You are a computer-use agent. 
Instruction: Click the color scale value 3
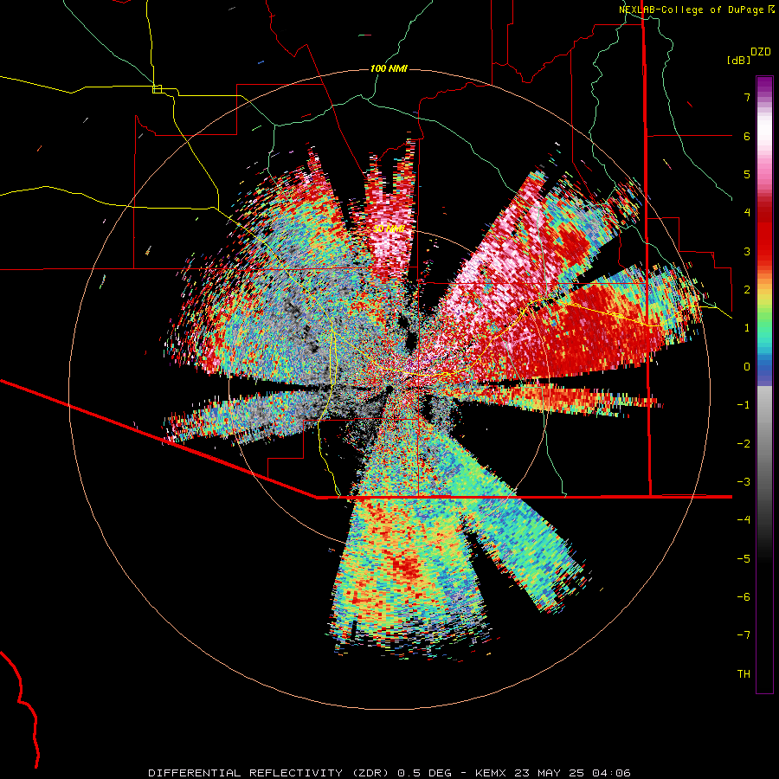(747, 251)
